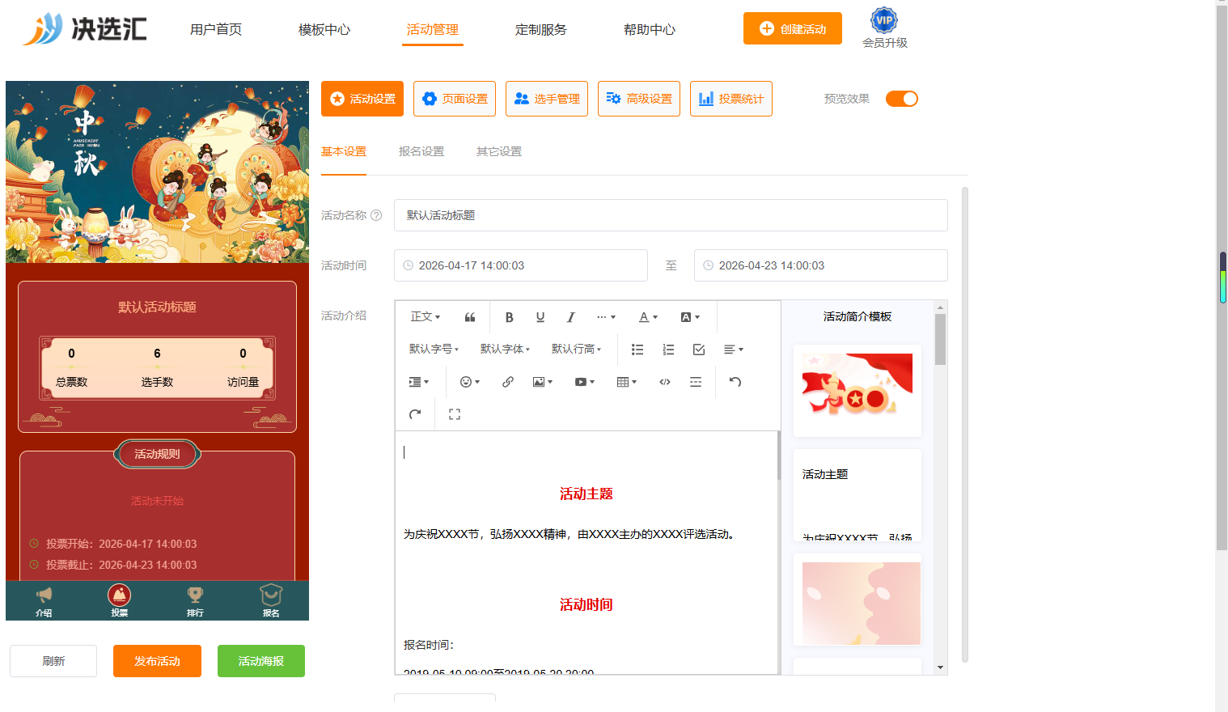Apply italic formatting

(x=570, y=317)
